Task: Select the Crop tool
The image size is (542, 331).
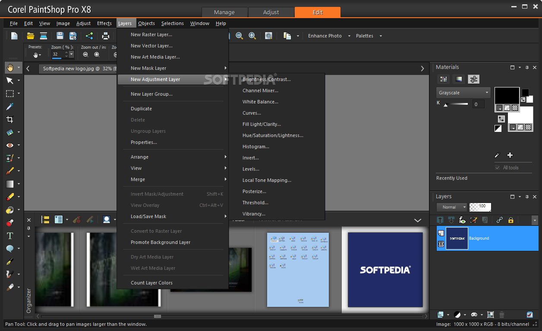Action: click(10, 119)
